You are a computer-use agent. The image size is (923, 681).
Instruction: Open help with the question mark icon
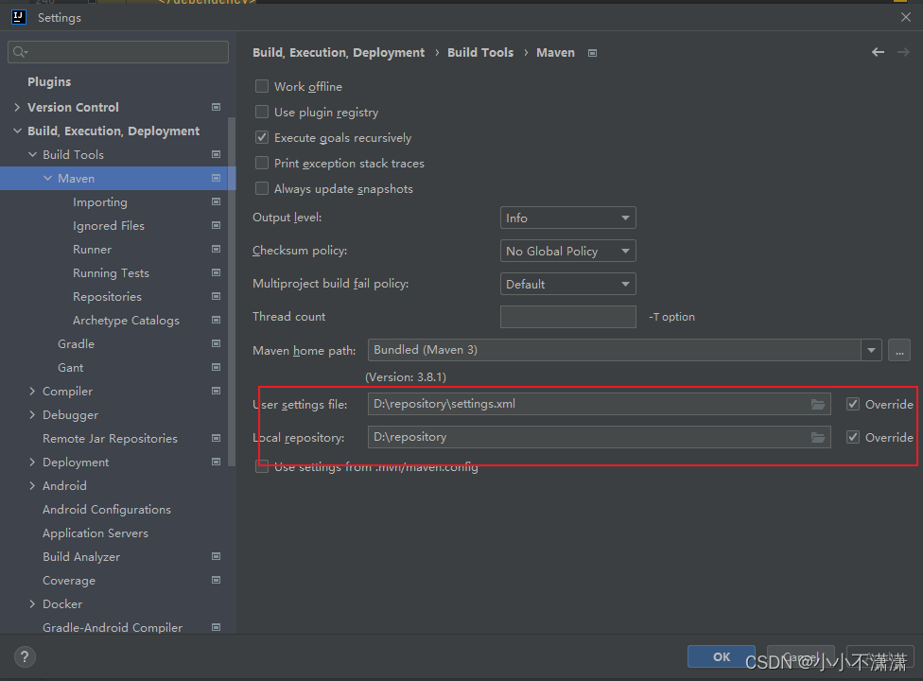pos(25,656)
